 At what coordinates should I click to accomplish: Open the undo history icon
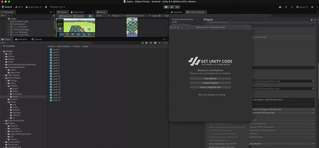tap(286, 7)
